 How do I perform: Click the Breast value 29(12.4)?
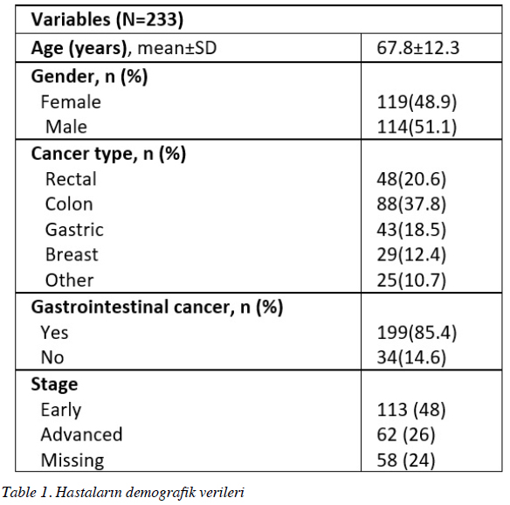coord(411,254)
